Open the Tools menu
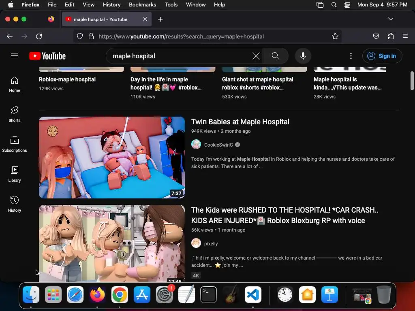The width and height of the screenshot is (415, 311). point(171,4)
